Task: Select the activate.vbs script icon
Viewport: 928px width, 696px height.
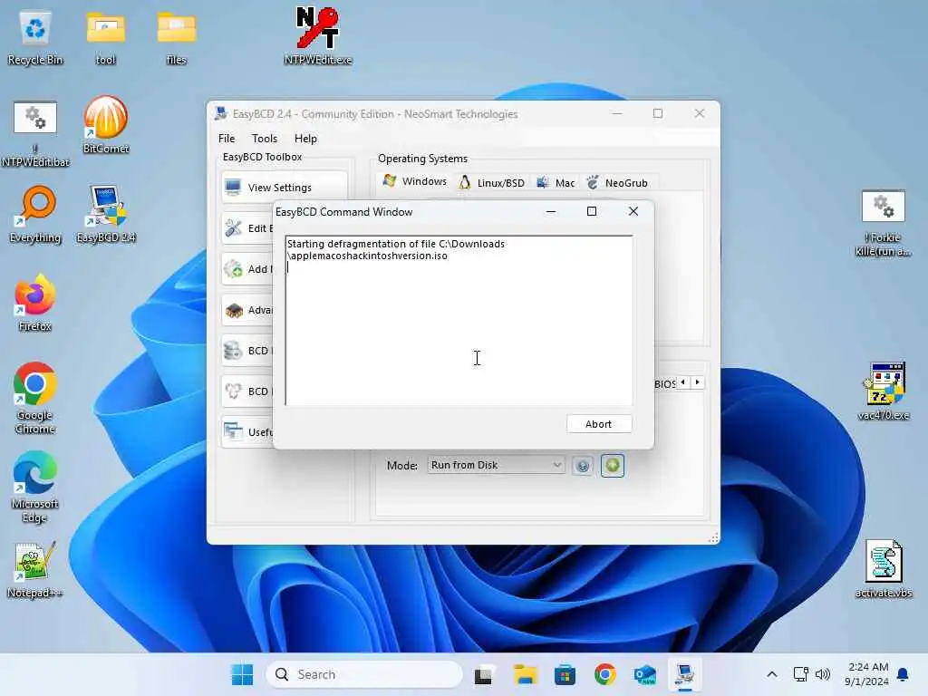Action: coord(883,568)
